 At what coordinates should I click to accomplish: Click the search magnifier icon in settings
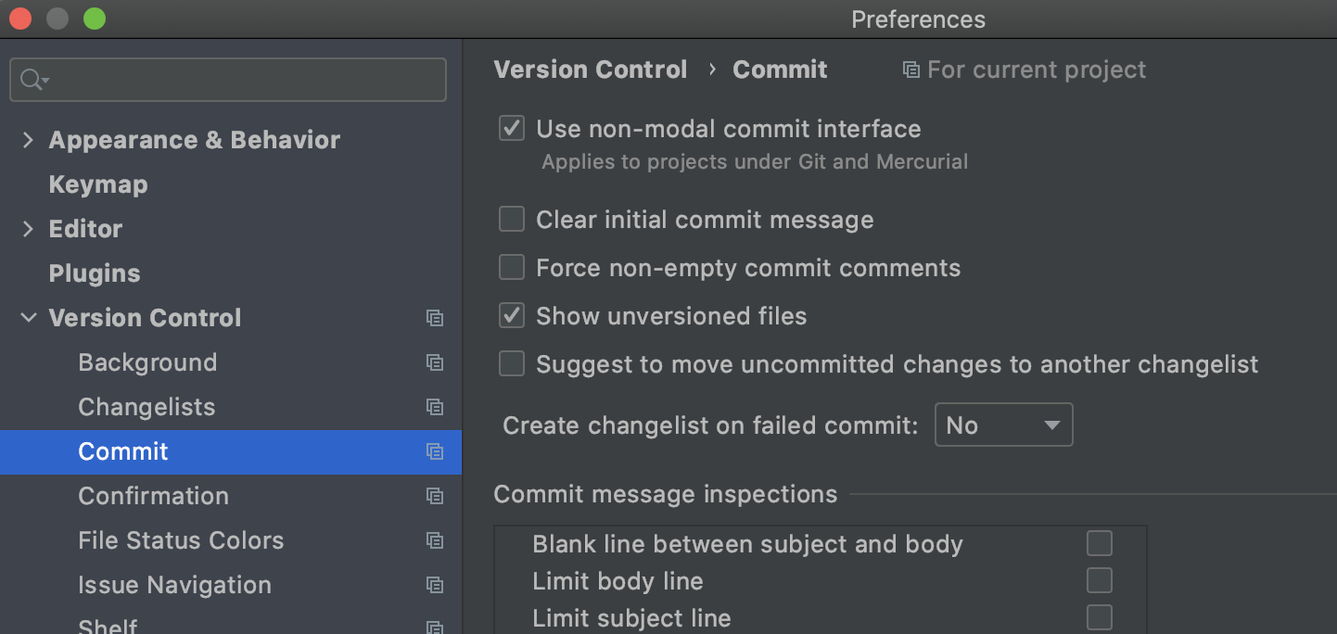[x=33, y=81]
